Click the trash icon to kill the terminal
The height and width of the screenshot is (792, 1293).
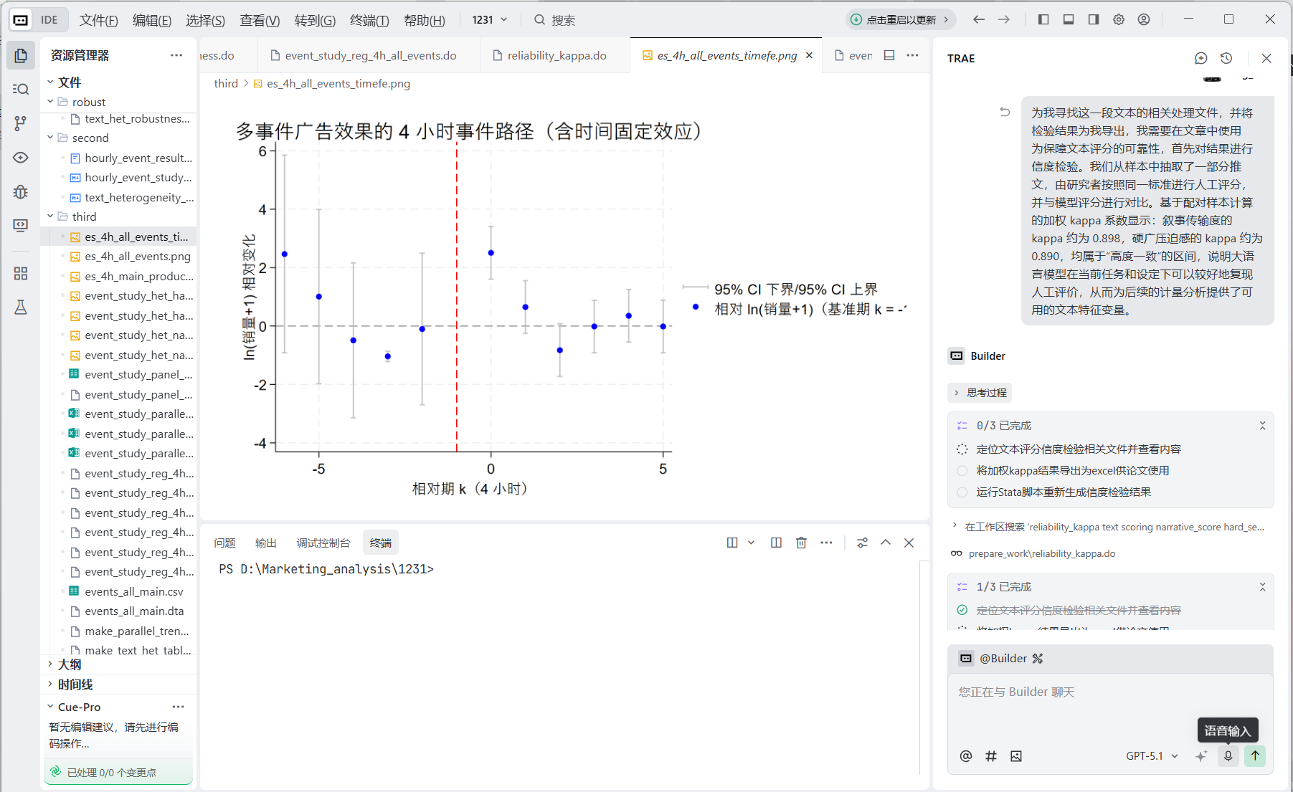tap(801, 543)
